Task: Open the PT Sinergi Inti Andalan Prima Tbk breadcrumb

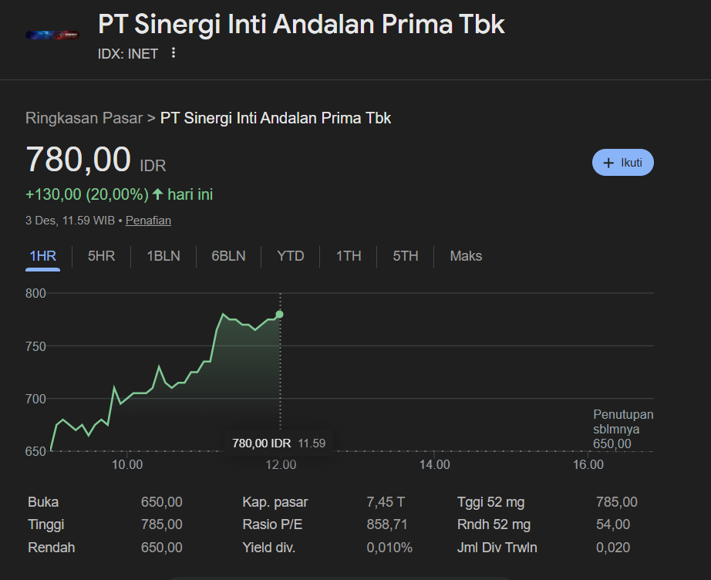Action: (x=275, y=118)
